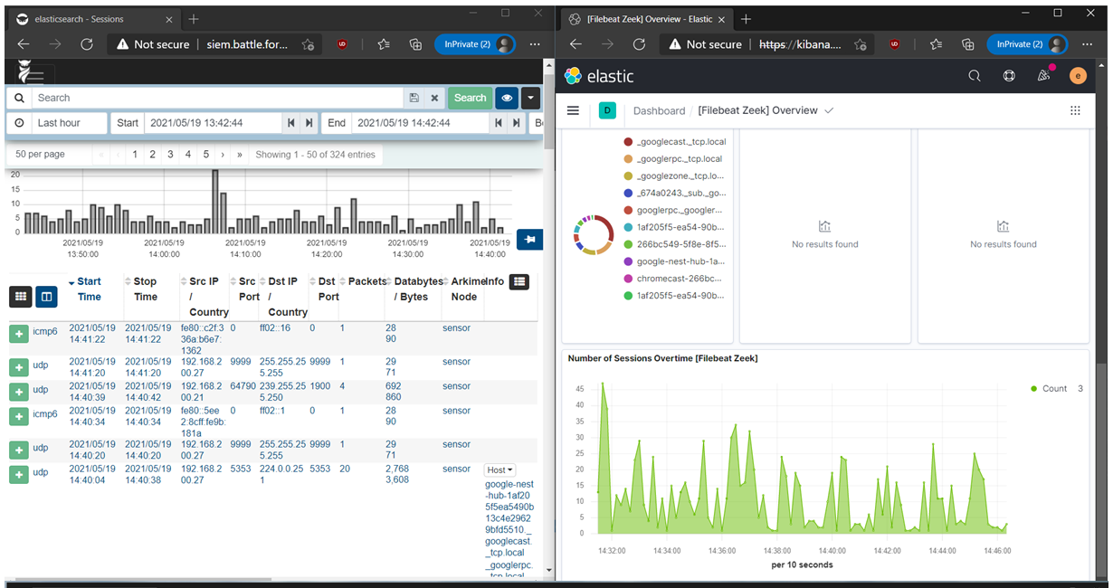Step Start time to previous
The image size is (1113, 588).
pos(291,123)
